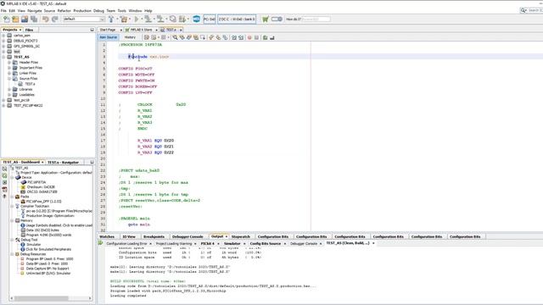Screen dimensions: 543x305
Task: Click the PIC16F873A device entry
Action: (36, 182)
